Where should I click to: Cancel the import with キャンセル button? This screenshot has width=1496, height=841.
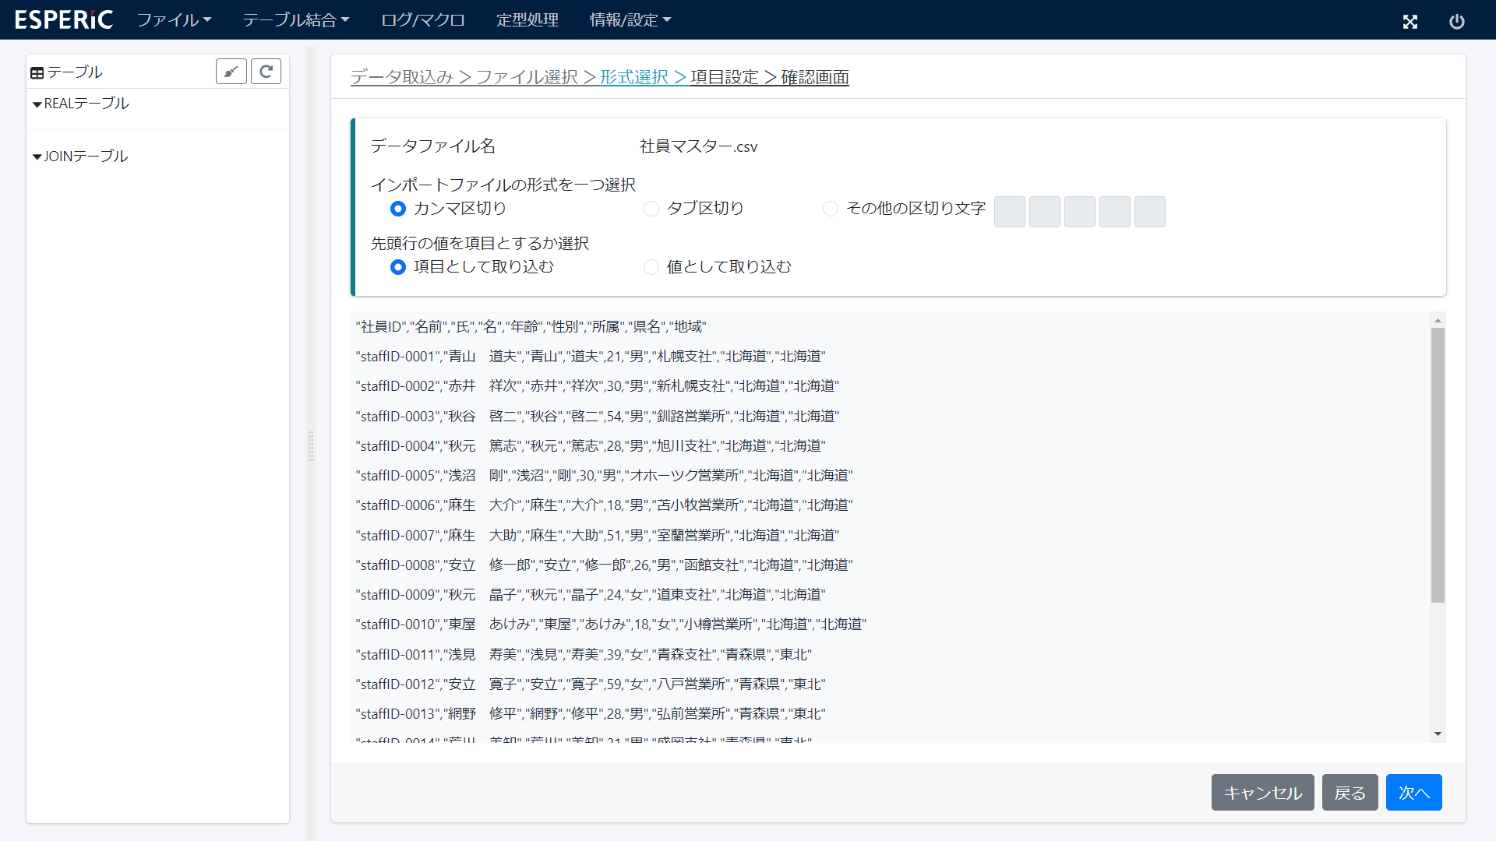(1262, 792)
